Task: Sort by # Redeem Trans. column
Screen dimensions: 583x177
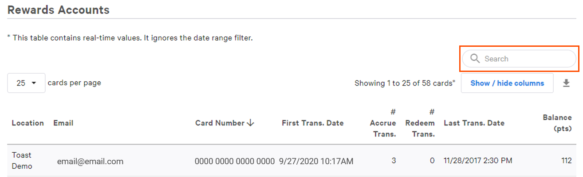Action: pos(420,123)
